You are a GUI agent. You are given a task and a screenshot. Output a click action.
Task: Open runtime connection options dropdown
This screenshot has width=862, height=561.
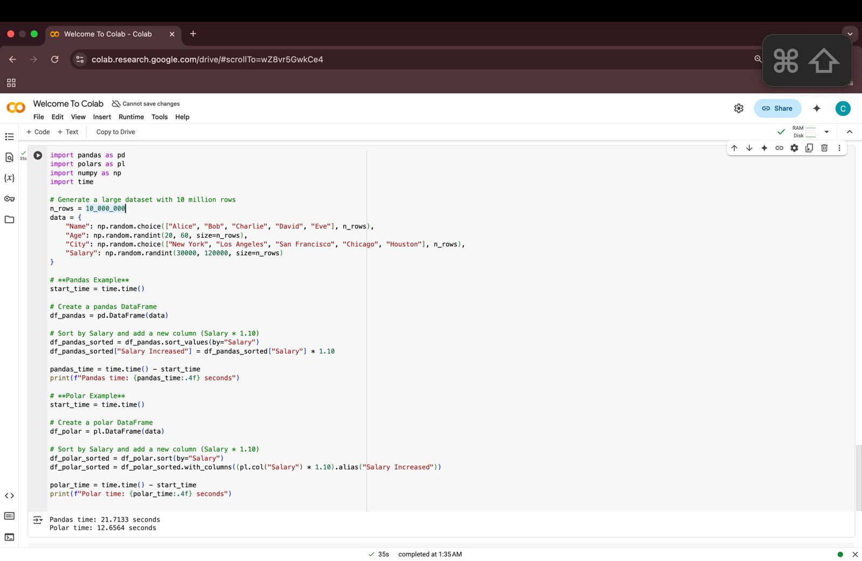826,132
